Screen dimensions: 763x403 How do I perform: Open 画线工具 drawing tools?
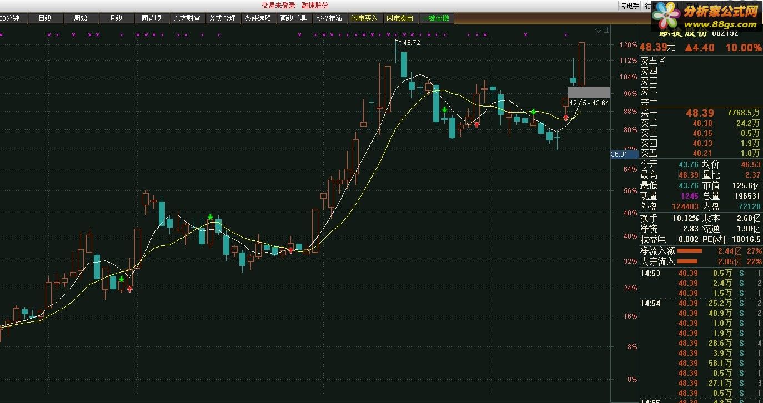pyautogui.click(x=293, y=18)
